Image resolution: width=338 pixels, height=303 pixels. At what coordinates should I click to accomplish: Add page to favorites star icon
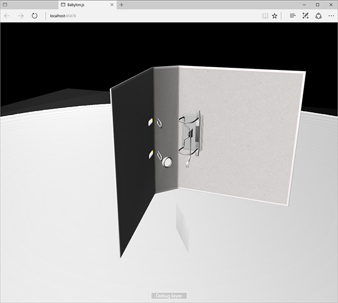pyautogui.click(x=274, y=16)
